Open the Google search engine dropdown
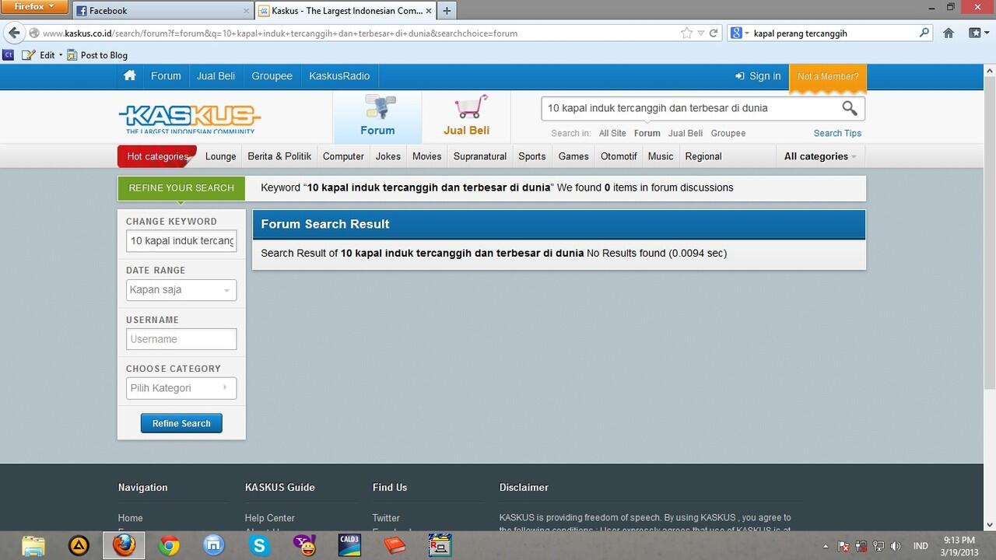The width and height of the screenshot is (996, 560). click(740, 33)
